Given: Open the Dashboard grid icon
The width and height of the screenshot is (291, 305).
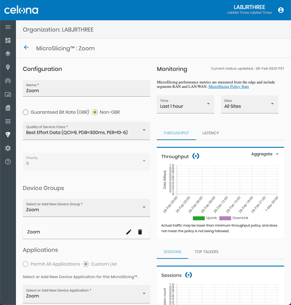Looking at the screenshot, I should pyautogui.click(x=8, y=40).
